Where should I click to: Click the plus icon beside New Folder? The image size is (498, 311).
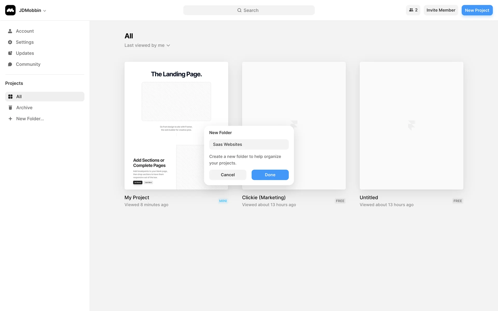[10, 119]
